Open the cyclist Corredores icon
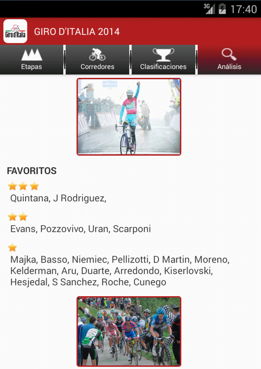This screenshot has height=369, width=261. coord(98,54)
